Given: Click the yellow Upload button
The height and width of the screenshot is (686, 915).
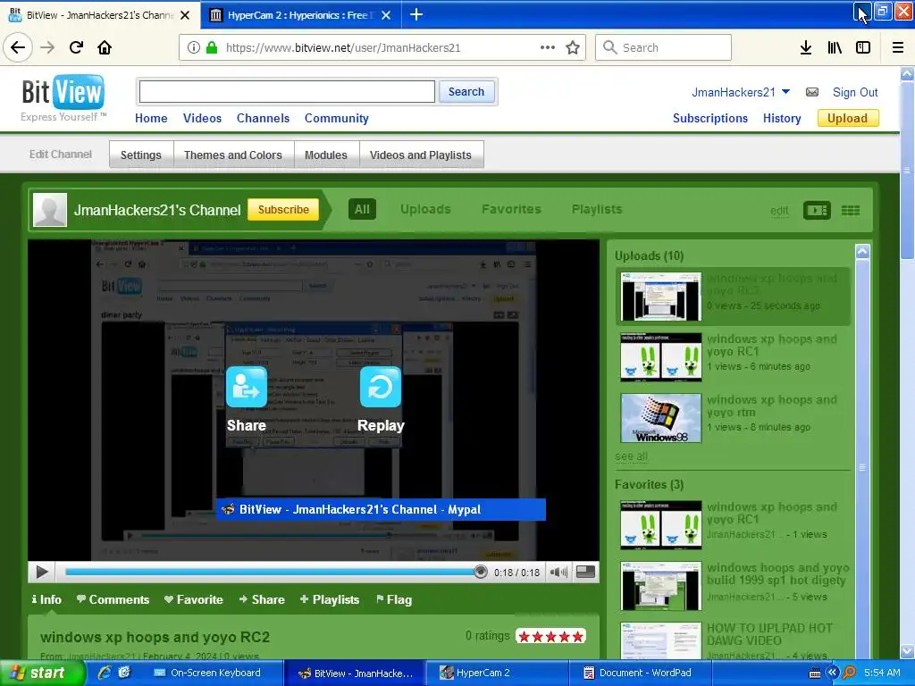Looking at the screenshot, I should pyautogui.click(x=847, y=119).
